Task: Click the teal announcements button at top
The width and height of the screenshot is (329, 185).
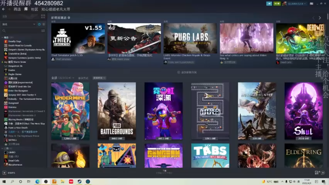Action: pos(269,4)
